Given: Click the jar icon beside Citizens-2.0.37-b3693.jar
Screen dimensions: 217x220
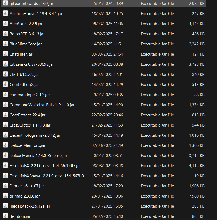Looking at the screenshot, I should pyautogui.click(x=5, y=64).
